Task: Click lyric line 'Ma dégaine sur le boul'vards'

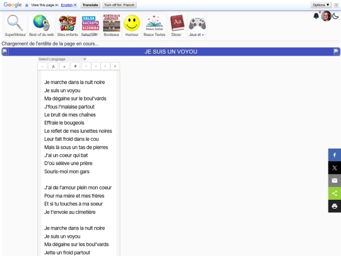Action: [x=75, y=99]
